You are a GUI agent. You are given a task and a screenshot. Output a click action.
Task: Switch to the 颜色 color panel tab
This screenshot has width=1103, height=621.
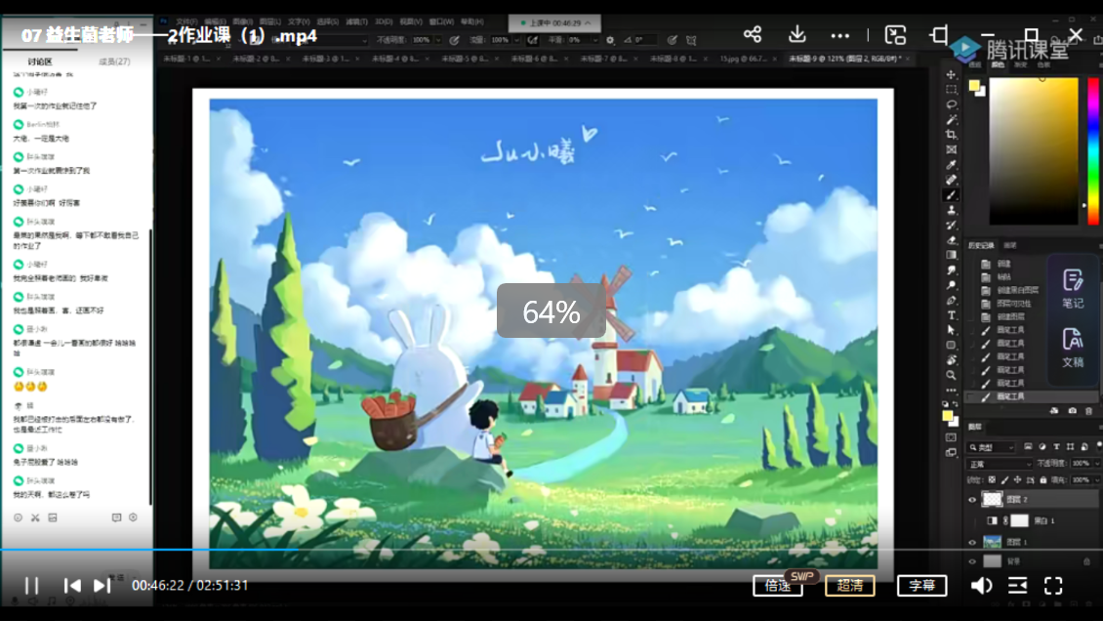point(998,64)
